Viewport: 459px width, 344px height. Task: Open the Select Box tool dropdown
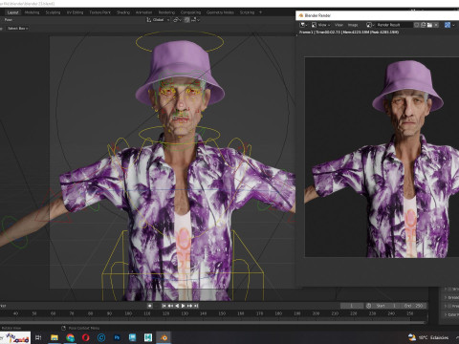[17, 29]
